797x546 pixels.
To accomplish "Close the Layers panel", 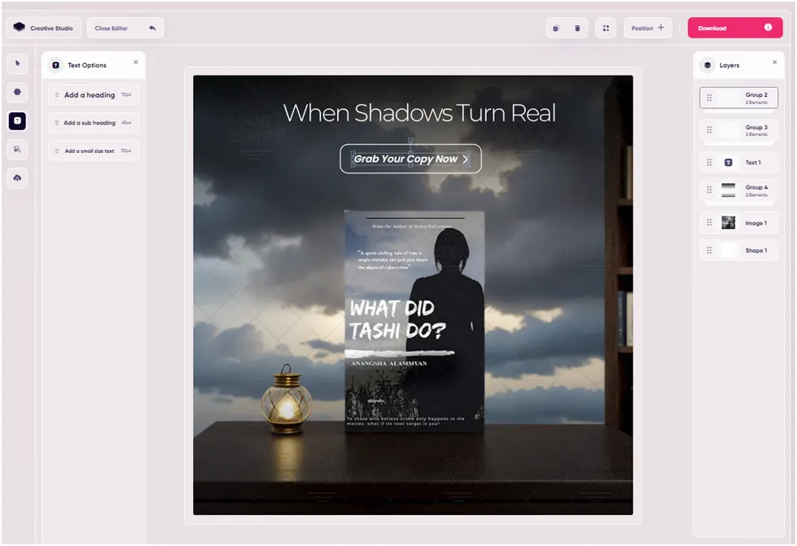I will [x=773, y=62].
